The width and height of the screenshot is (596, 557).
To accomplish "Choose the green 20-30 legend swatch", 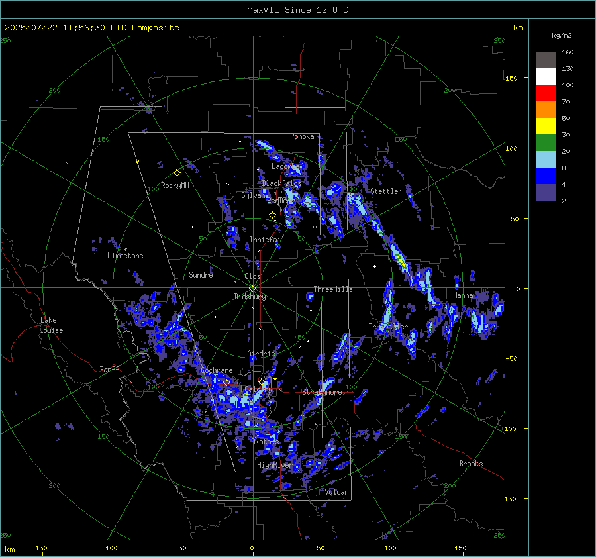I will coord(546,142).
